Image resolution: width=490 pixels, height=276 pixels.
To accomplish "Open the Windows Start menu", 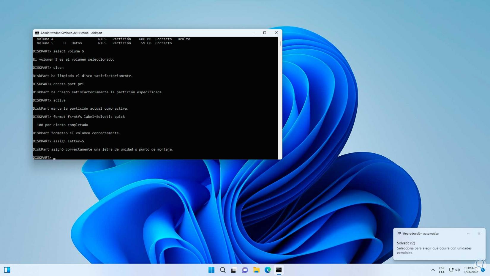I will pos(211,270).
